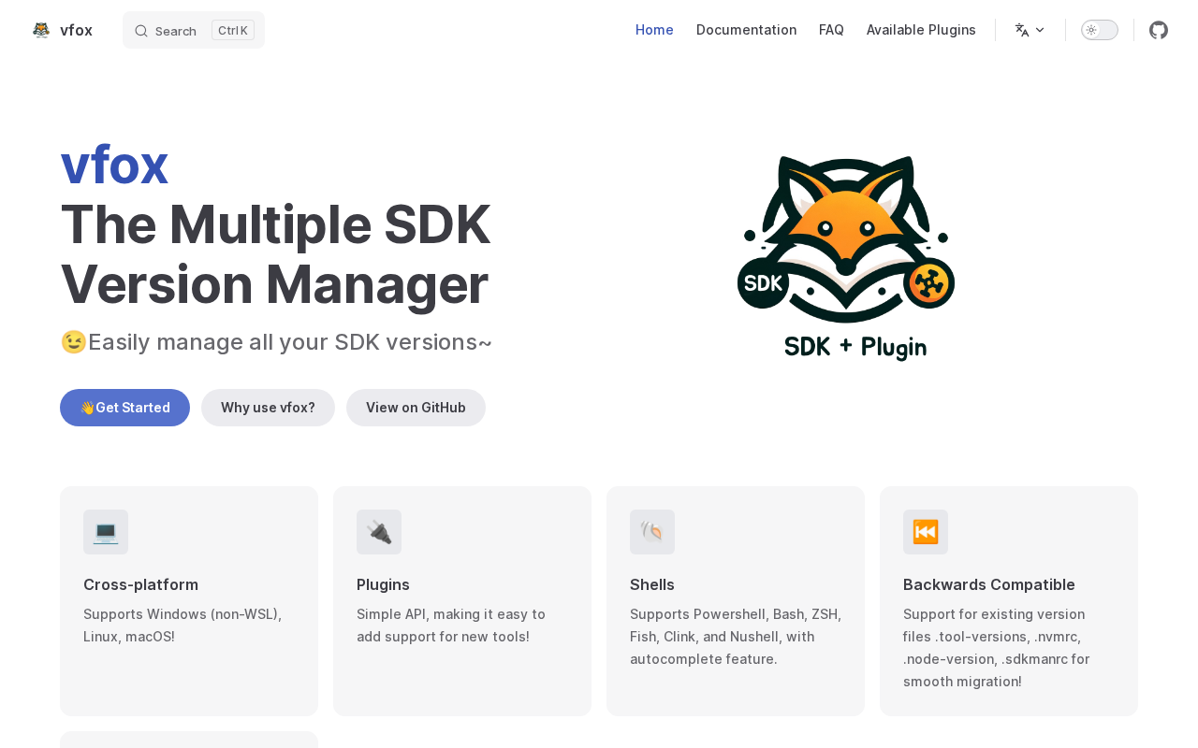This screenshot has width=1198, height=748.
Task: Open the FAQ navigation link
Action: tap(831, 30)
